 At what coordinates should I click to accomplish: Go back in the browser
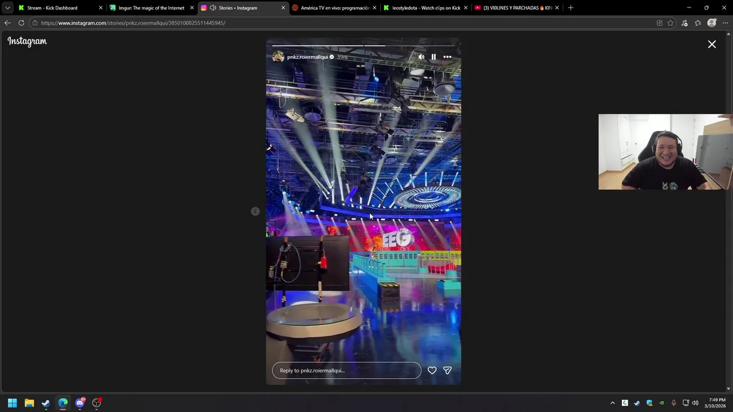7,23
